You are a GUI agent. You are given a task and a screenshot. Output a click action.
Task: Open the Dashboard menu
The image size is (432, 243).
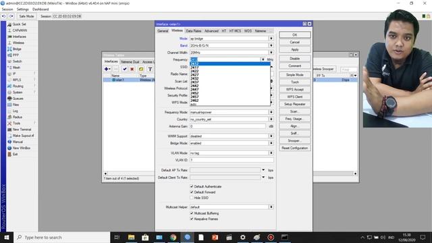pyautogui.click(x=40, y=9)
